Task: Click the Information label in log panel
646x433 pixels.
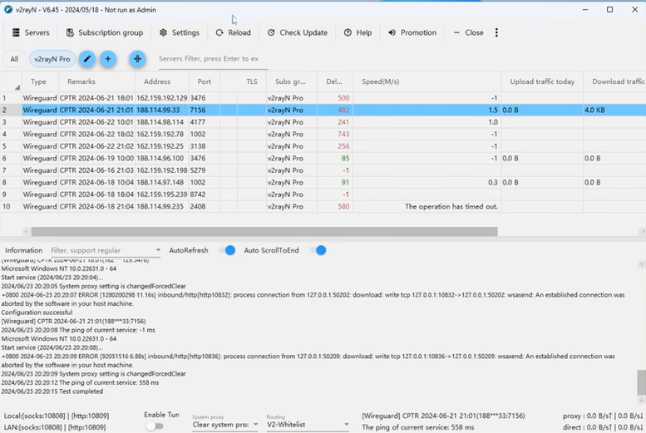Action: (23, 250)
